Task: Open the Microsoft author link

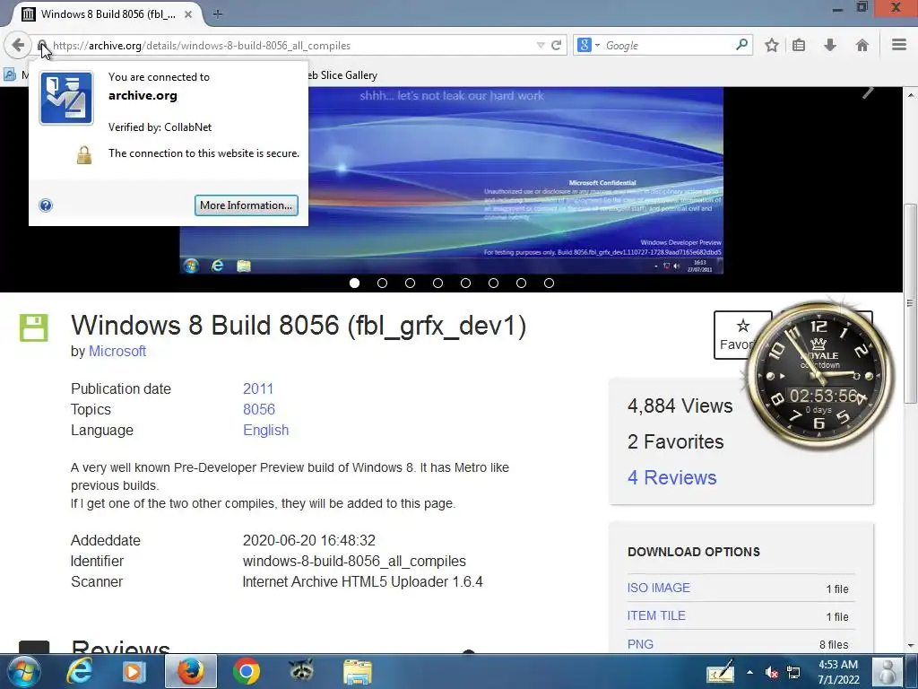Action: [117, 351]
